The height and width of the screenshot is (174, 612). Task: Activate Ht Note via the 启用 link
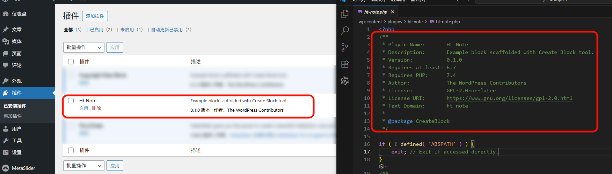(x=84, y=109)
